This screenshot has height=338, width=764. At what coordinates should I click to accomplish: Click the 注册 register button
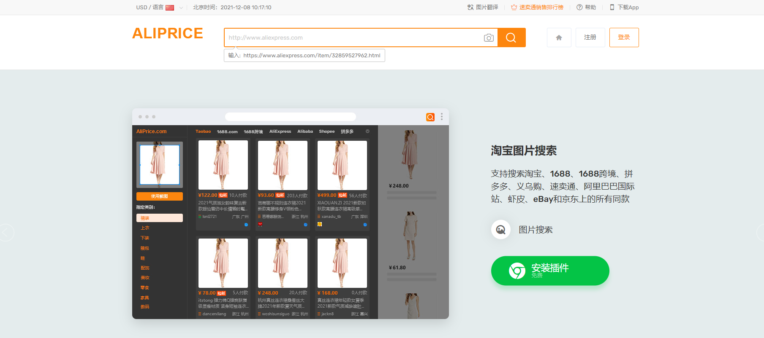[590, 38]
